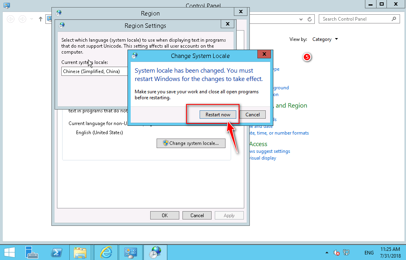This screenshot has width=406, height=260.
Task: Expand the View by Category dropdown
Action: 325,39
